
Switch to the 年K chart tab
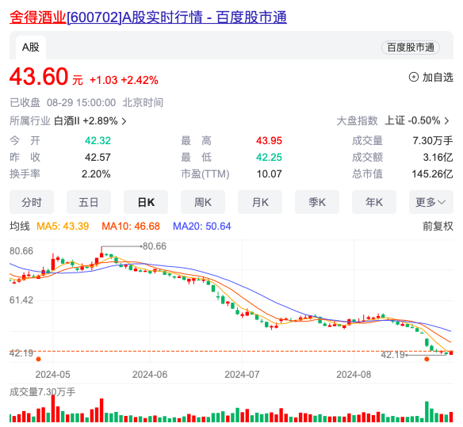(x=374, y=202)
